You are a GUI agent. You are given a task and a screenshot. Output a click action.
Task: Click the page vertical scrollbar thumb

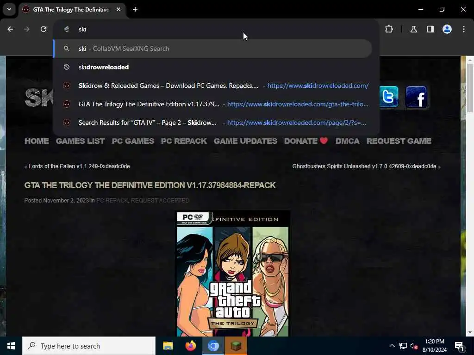pyautogui.click(x=469, y=87)
